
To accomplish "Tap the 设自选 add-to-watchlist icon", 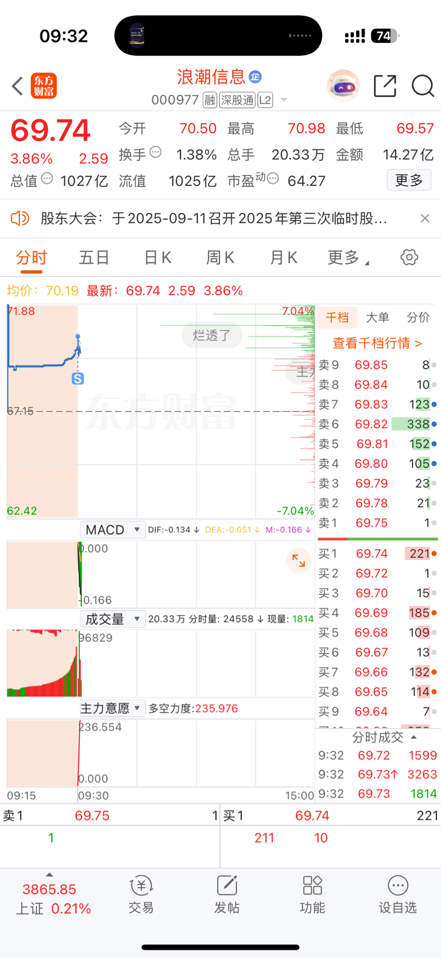I will tap(397, 895).
